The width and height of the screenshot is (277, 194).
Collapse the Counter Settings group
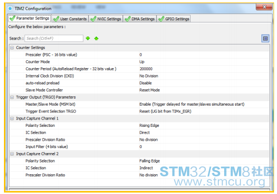point(12,48)
